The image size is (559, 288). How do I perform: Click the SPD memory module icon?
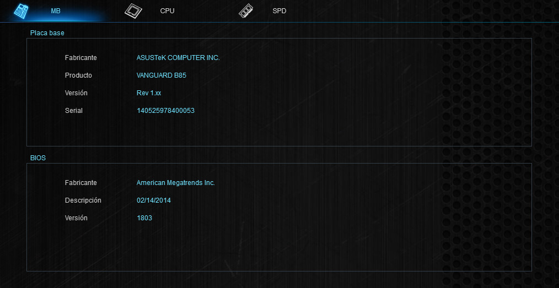(246, 11)
